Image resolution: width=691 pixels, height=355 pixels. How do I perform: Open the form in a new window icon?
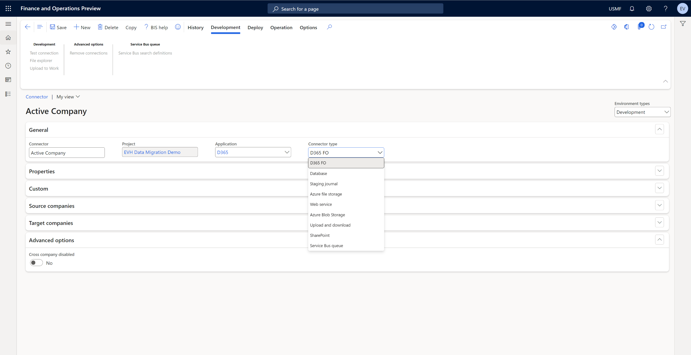coord(664,27)
